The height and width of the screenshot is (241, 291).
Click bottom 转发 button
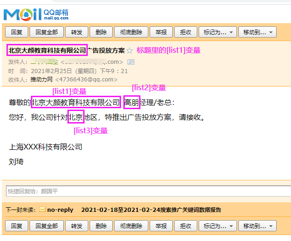click(x=77, y=226)
